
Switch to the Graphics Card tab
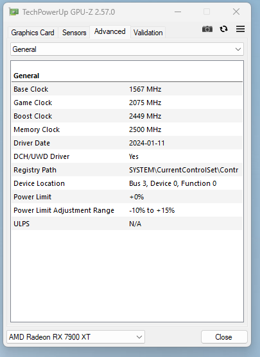[33, 33]
